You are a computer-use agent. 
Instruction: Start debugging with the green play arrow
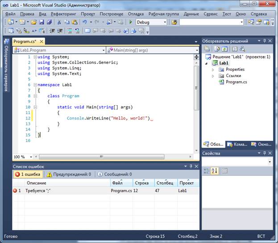(131, 22)
